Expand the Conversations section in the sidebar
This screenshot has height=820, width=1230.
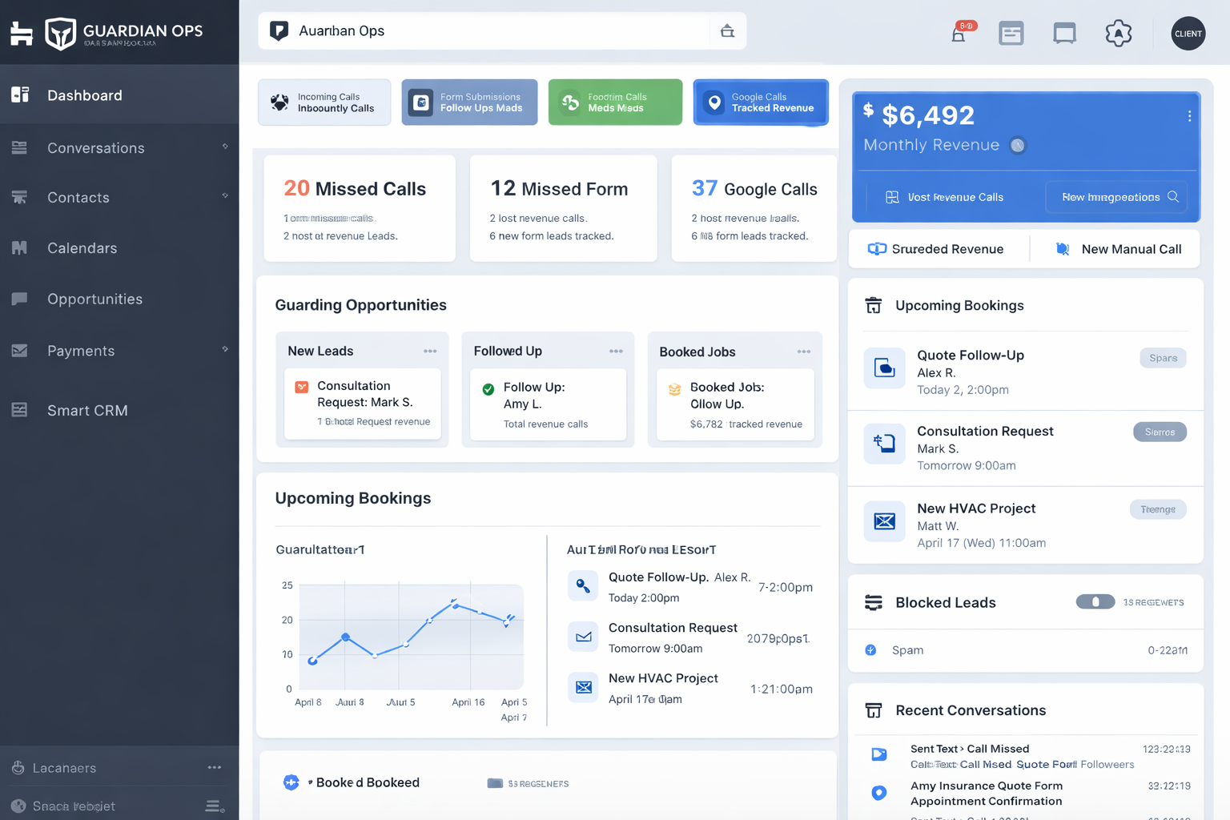click(225, 147)
